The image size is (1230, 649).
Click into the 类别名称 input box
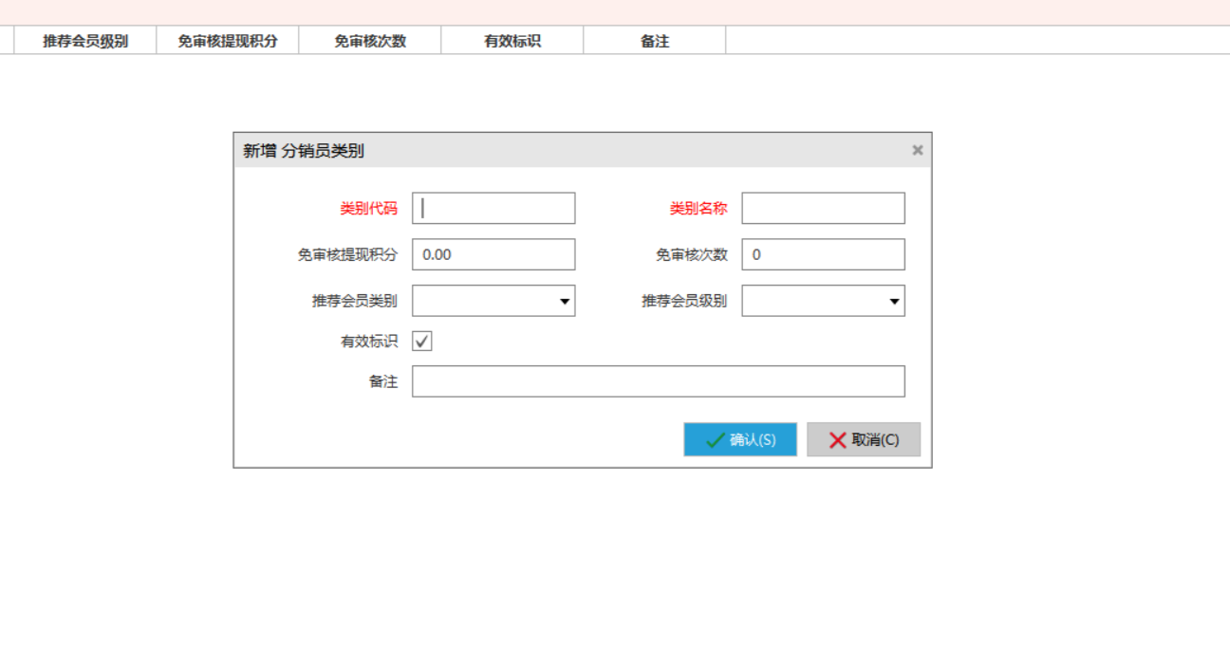pyautogui.click(x=823, y=209)
